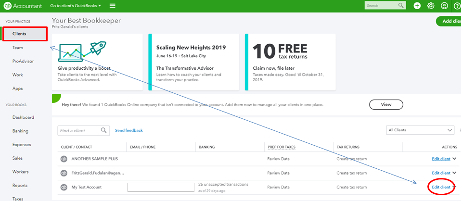Click the QuickBooks icon for FritzGerald.Fudalan row
This screenshot has height=201, width=461.
(64, 173)
